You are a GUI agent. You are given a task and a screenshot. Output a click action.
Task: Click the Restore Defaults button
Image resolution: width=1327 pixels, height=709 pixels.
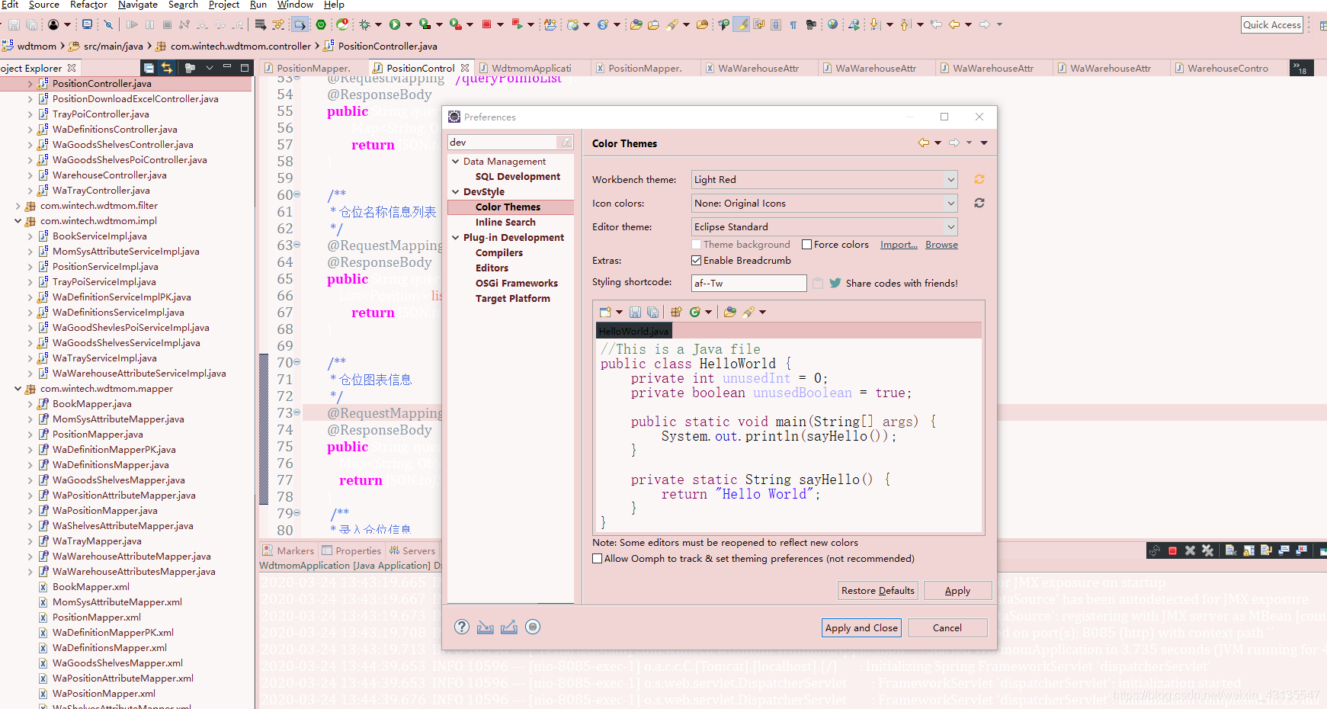pyautogui.click(x=878, y=591)
